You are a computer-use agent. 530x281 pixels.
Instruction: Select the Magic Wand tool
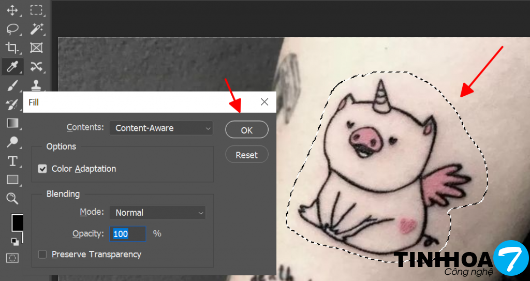[x=36, y=29]
